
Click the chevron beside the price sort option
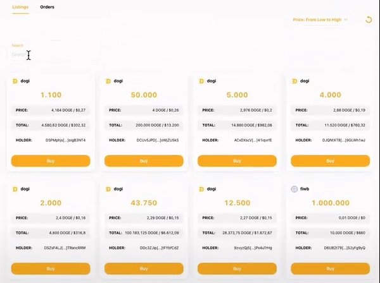(x=346, y=20)
